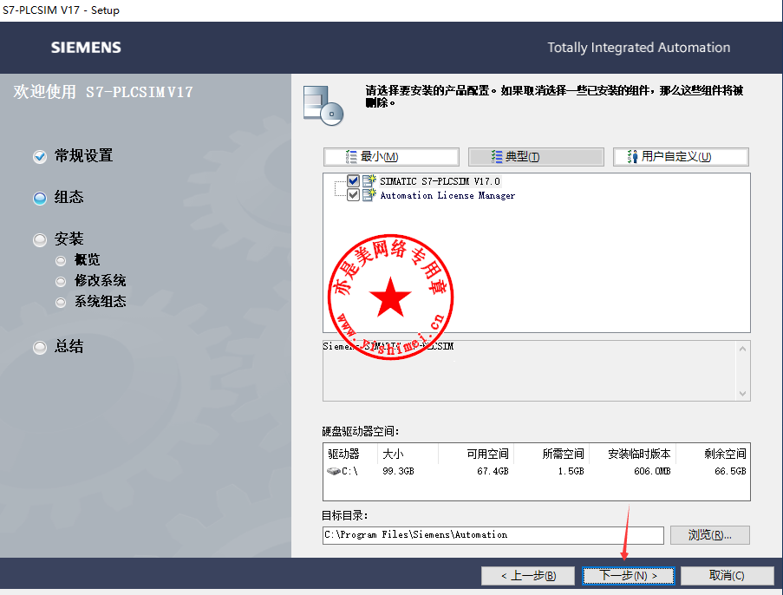Click the Automation License Manager component icon
Image resolution: width=783 pixels, height=595 pixels.
(x=369, y=195)
